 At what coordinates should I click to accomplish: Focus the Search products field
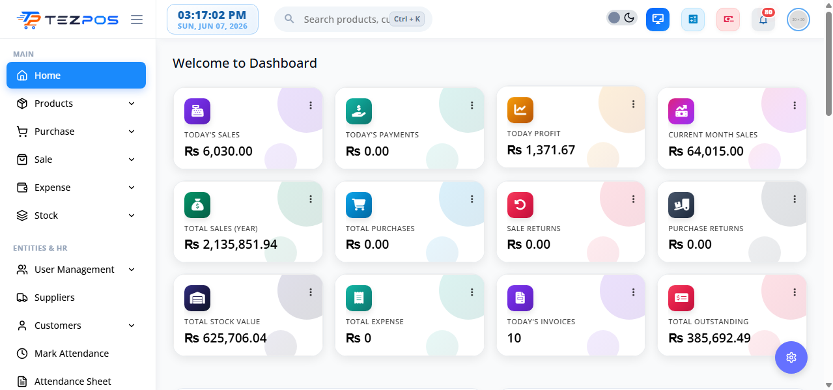(x=353, y=20)
